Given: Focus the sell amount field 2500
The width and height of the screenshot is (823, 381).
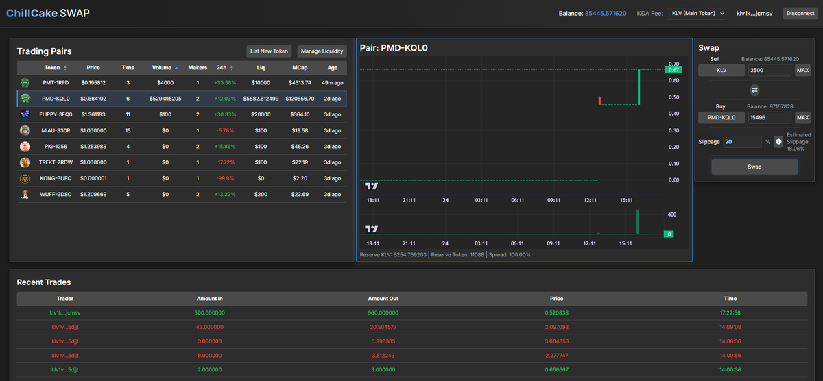Looking at the screenshot, I should (770, 70).
